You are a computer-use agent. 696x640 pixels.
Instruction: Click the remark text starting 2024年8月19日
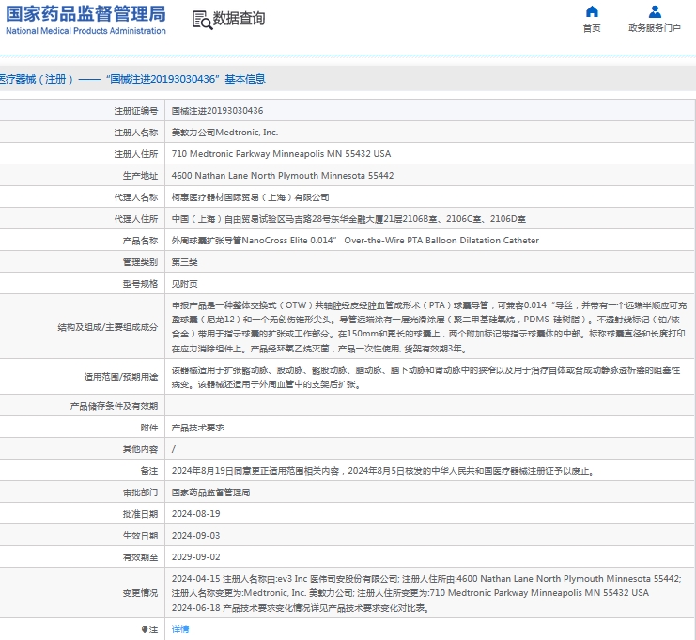point(383,471)
